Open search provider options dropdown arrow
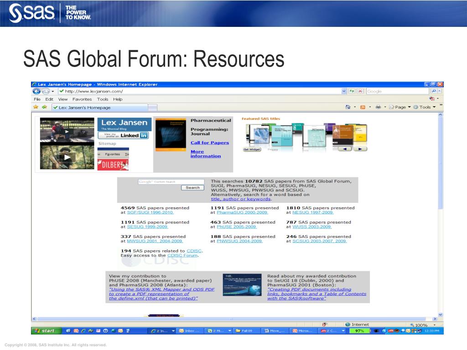 tap(440, 91)
